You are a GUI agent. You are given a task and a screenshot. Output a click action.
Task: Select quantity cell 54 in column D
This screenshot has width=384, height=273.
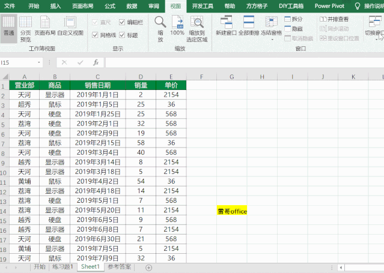[141, 181]
